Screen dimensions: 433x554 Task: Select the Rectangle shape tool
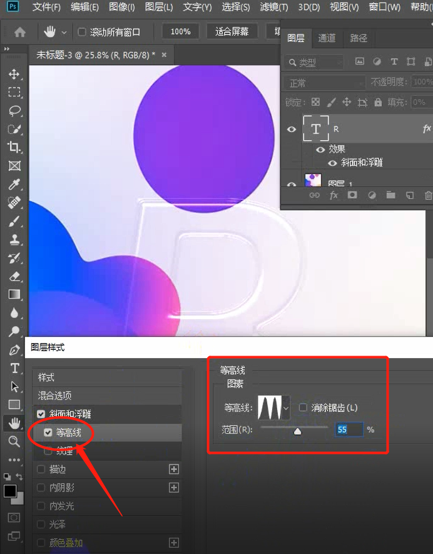[x=14, y=404]
